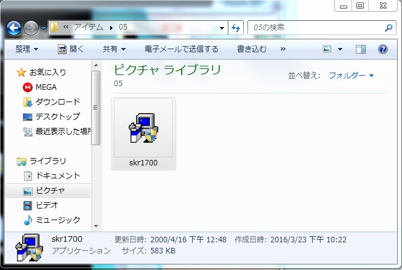Screen dimensions: 402x270
Task: Open MEGA in favorites
Action: 46,87
